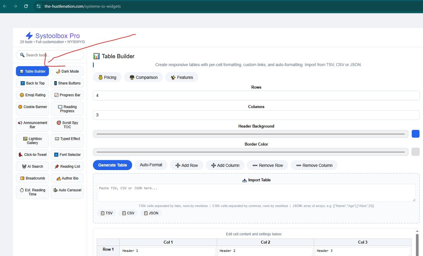This screenshot has width=423, height=256.
Task: Click the browser address bar URL
Action: point(83,6)
